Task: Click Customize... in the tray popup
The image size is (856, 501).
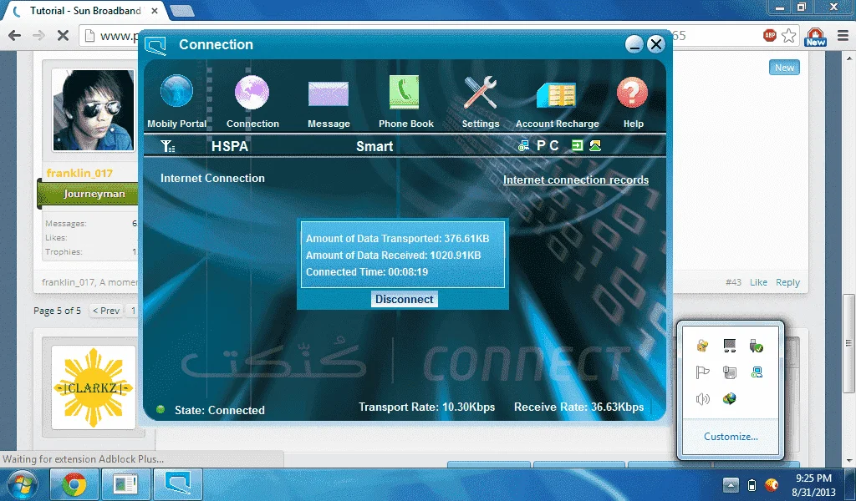Action: click(x=731, y=436)
